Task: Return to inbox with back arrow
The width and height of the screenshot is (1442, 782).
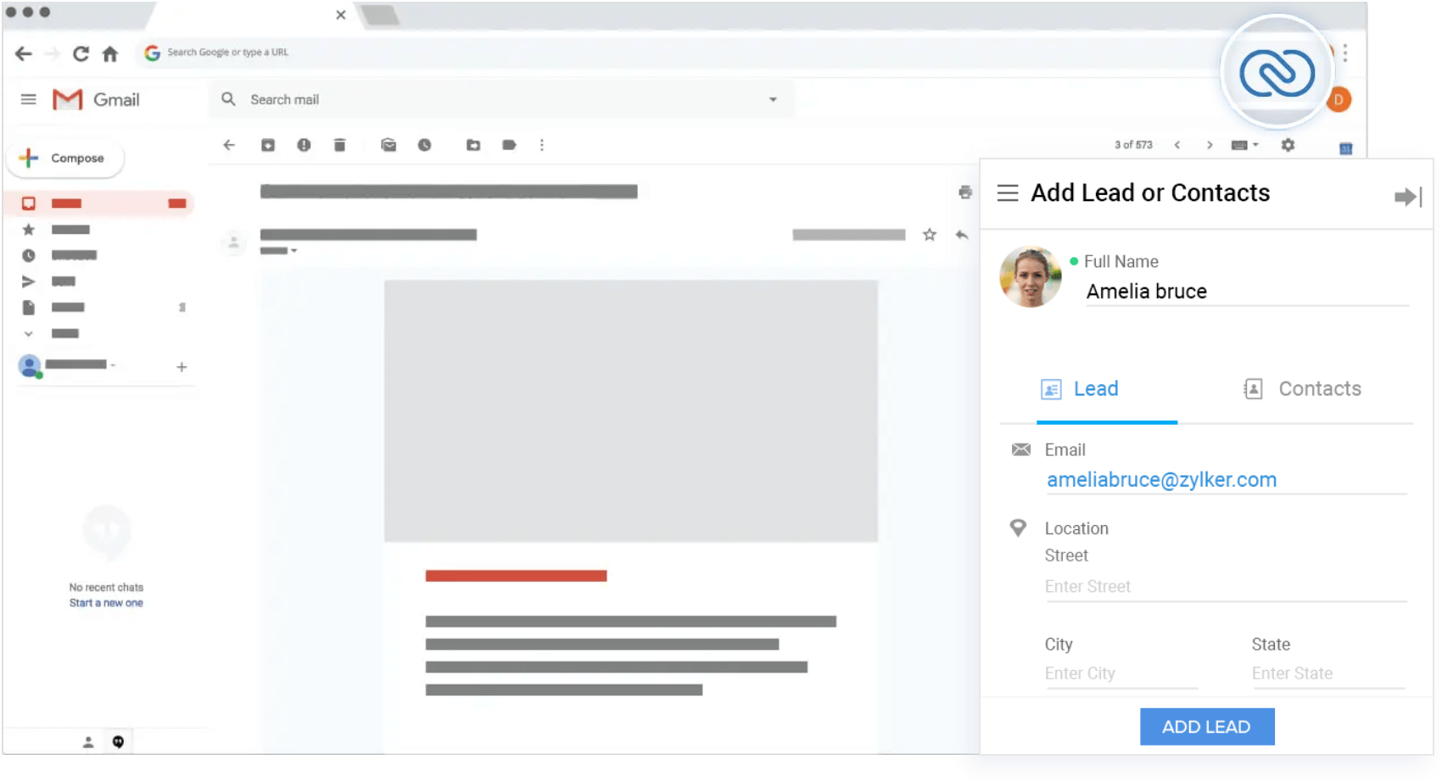Action: coord(229,145)
